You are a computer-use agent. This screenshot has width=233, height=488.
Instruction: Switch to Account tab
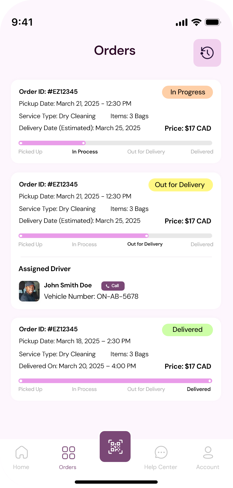point(208,457)
